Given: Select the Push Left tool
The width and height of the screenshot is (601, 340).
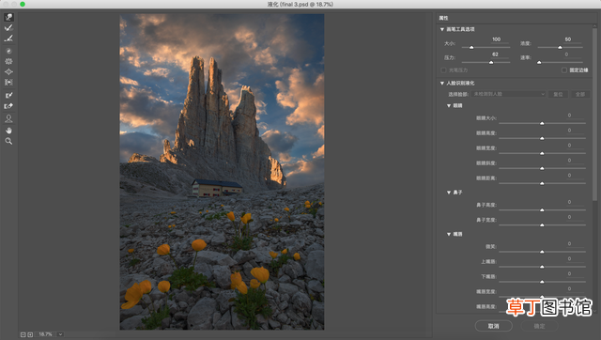Looking at the screenshot, I should [8, 82].
